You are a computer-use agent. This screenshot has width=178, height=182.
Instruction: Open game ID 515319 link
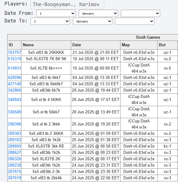tap(15, 59)
